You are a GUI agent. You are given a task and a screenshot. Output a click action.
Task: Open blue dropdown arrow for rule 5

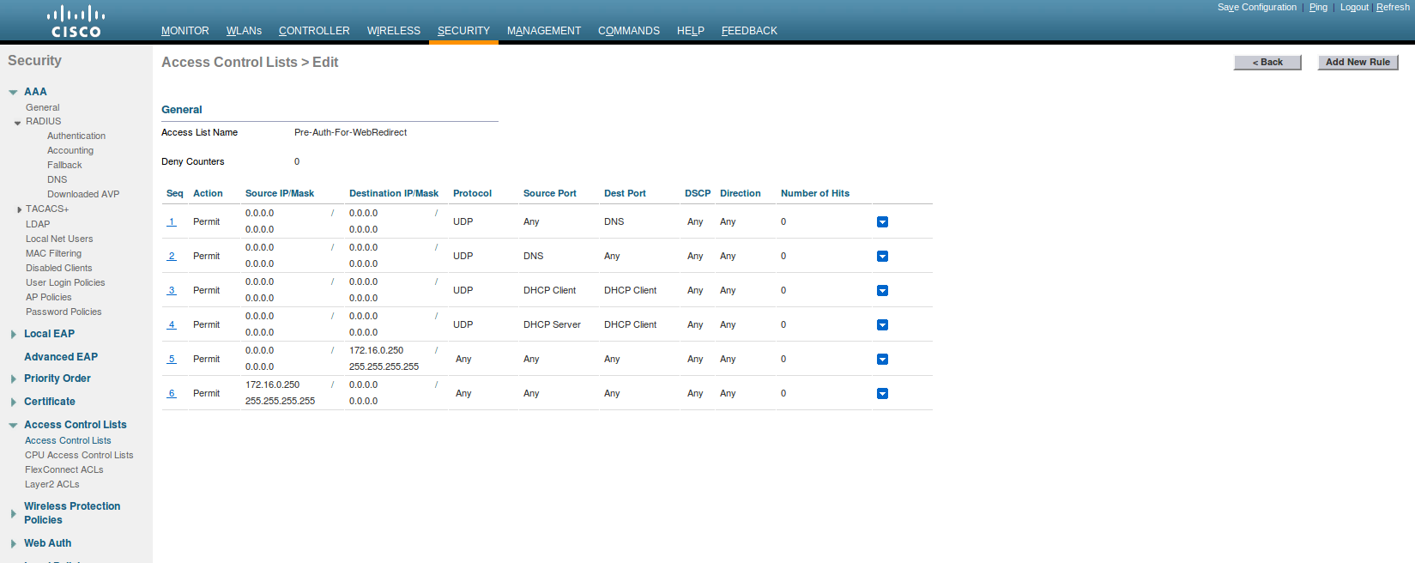pyautogui.click(x=882, y=360)
